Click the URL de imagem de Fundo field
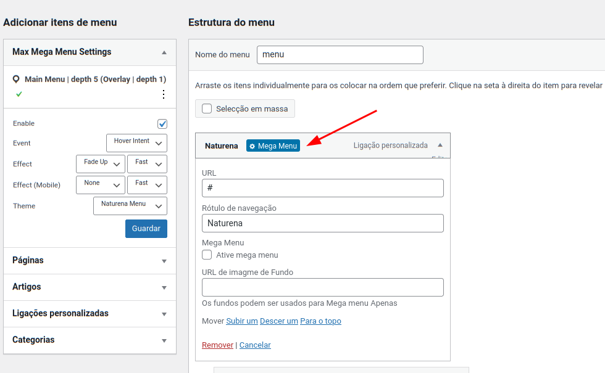 [x=322, y=287]
